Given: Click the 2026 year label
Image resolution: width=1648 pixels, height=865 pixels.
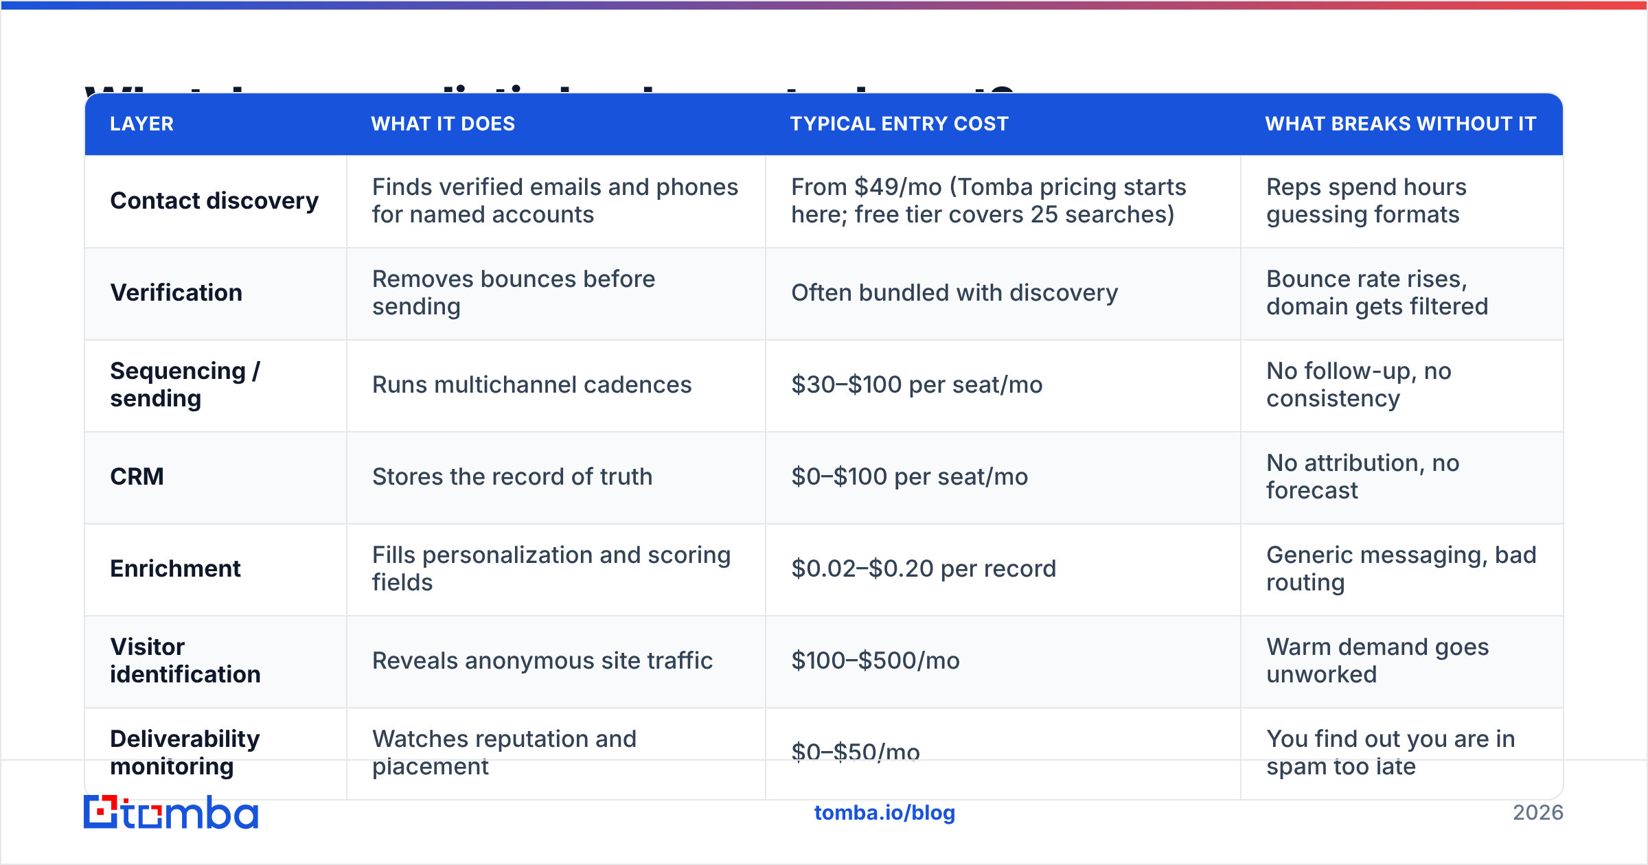Looking at the screenshot, I should (1538, 813).
